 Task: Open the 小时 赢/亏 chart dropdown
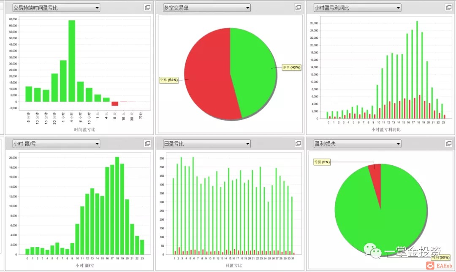(56, 143)
